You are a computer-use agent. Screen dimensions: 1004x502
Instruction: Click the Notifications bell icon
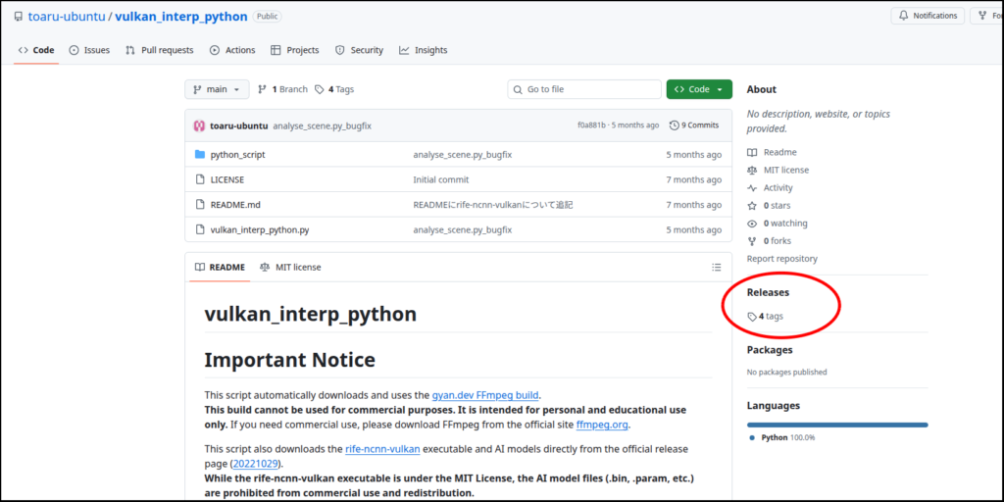[902, 16]
